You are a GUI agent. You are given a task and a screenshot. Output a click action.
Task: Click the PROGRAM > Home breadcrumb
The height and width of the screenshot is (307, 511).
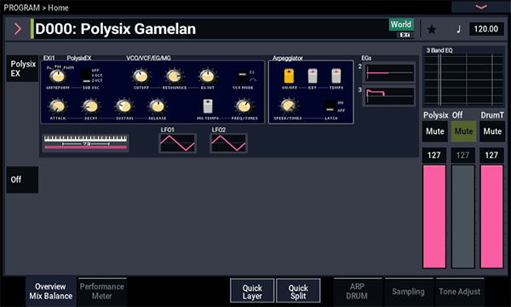pos(36,8)
